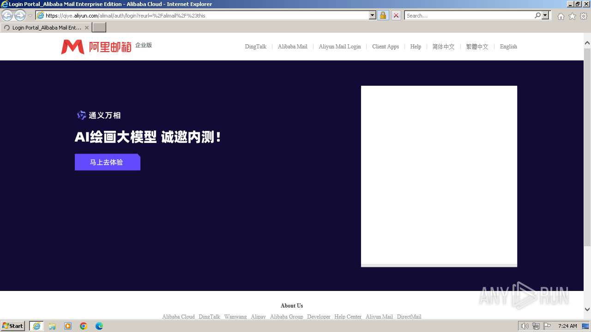Open a new blank tab
Screen dimensions: 591x332
(x=99, y=28)
